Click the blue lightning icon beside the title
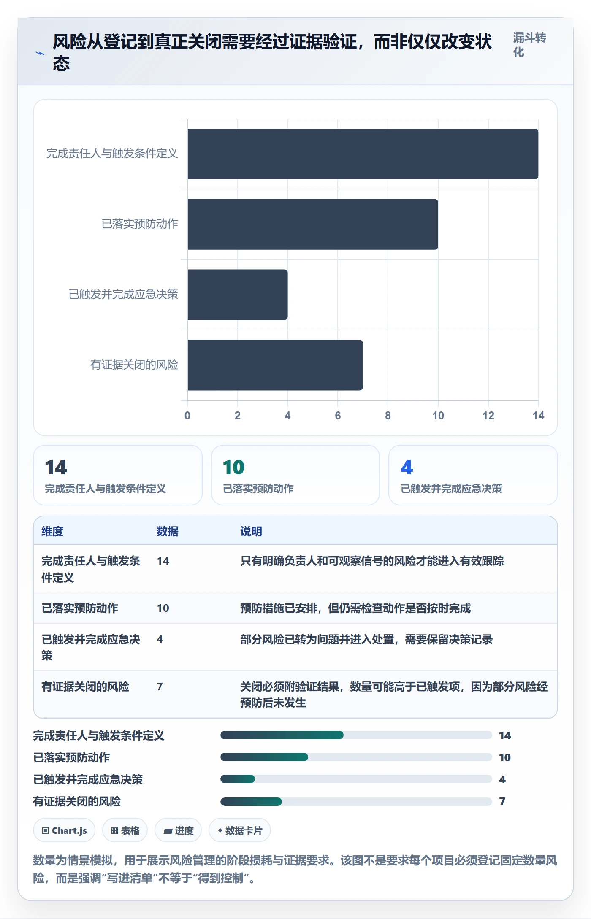 pyautogui.click(x=40, y=54)
